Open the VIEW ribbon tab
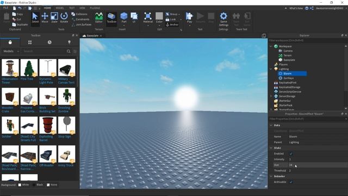The image size is (348, 196). [82, 8]
